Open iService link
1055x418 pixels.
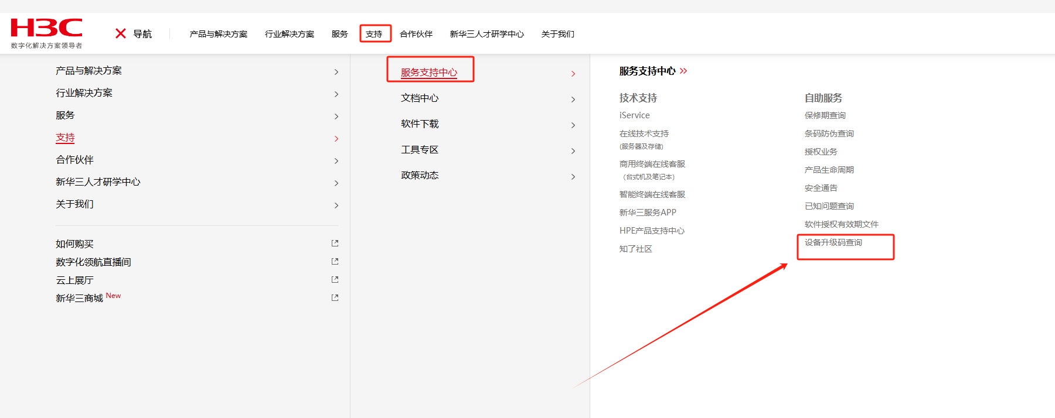[x=635, y=115]
